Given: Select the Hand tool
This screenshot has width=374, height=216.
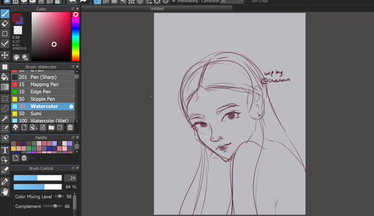Looking at the screenshot, I should pos(5,192).
